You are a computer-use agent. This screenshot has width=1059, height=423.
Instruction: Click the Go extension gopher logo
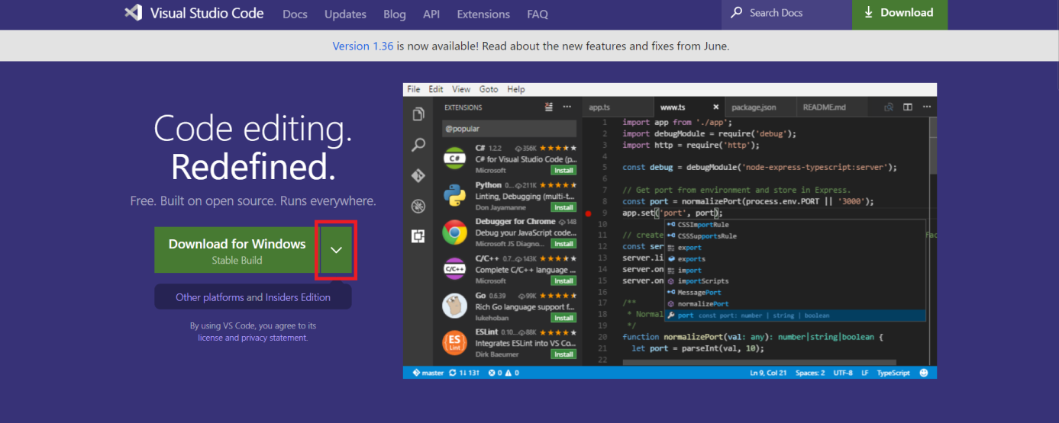pyautogui.click(x=455, y=306)
